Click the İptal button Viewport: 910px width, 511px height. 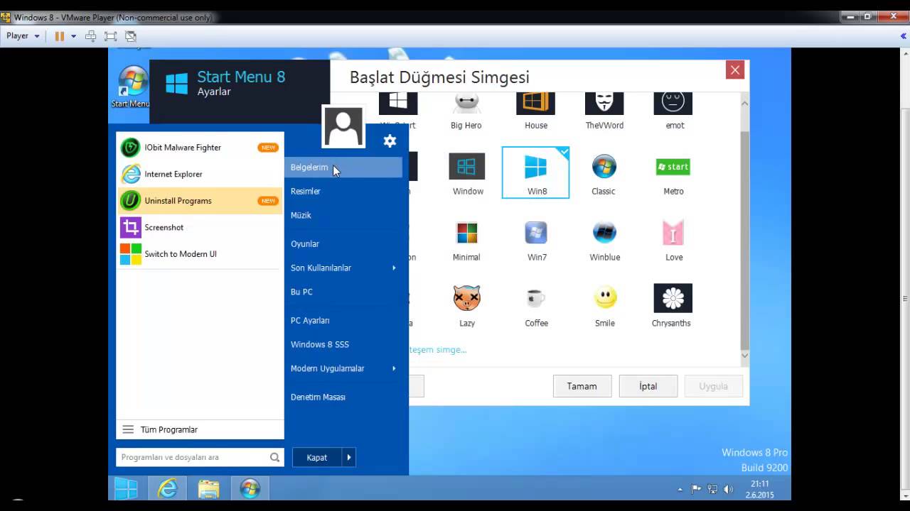(648, 386)
